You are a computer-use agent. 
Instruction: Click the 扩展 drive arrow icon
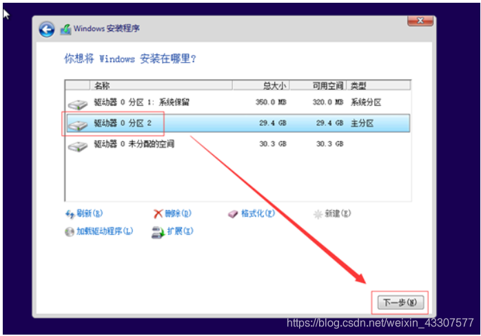point(158,233)
